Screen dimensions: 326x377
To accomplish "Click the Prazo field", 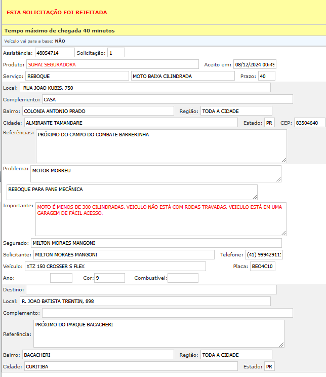I will coord(266,76).
